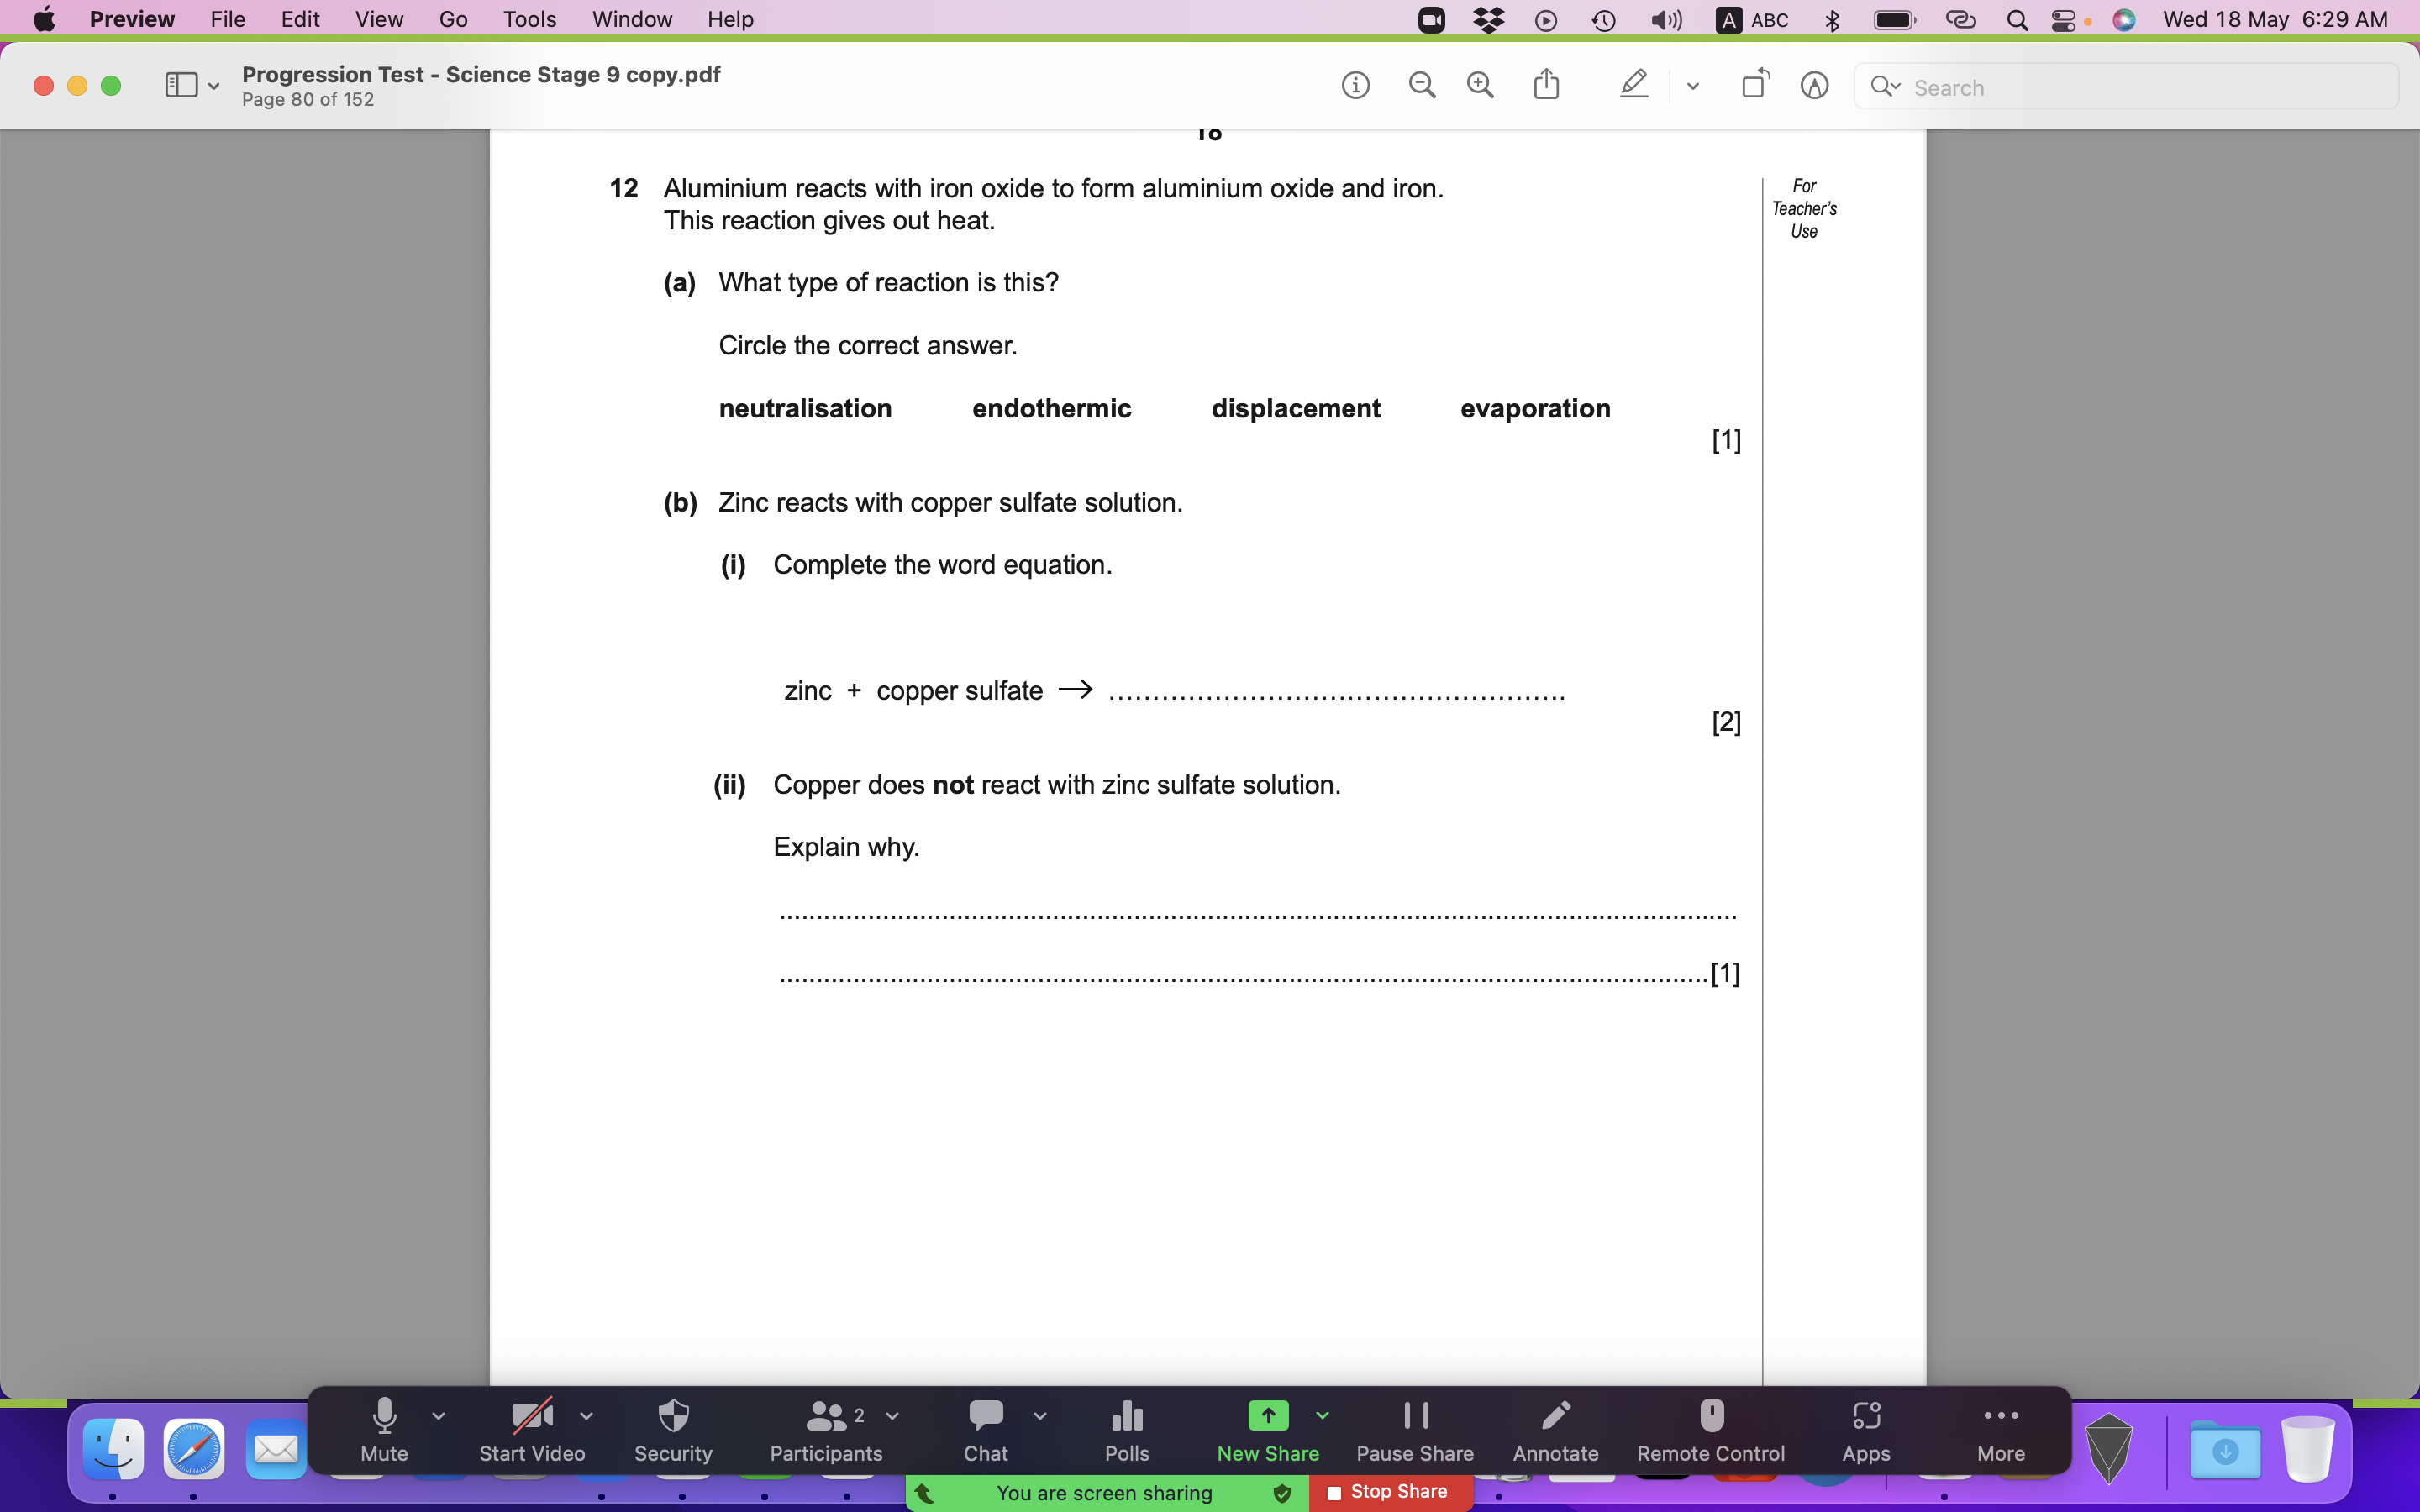This screenshot has height=1512, width=2420.
Task: Click the battery status icon
Action: (x=1894, y=20)
